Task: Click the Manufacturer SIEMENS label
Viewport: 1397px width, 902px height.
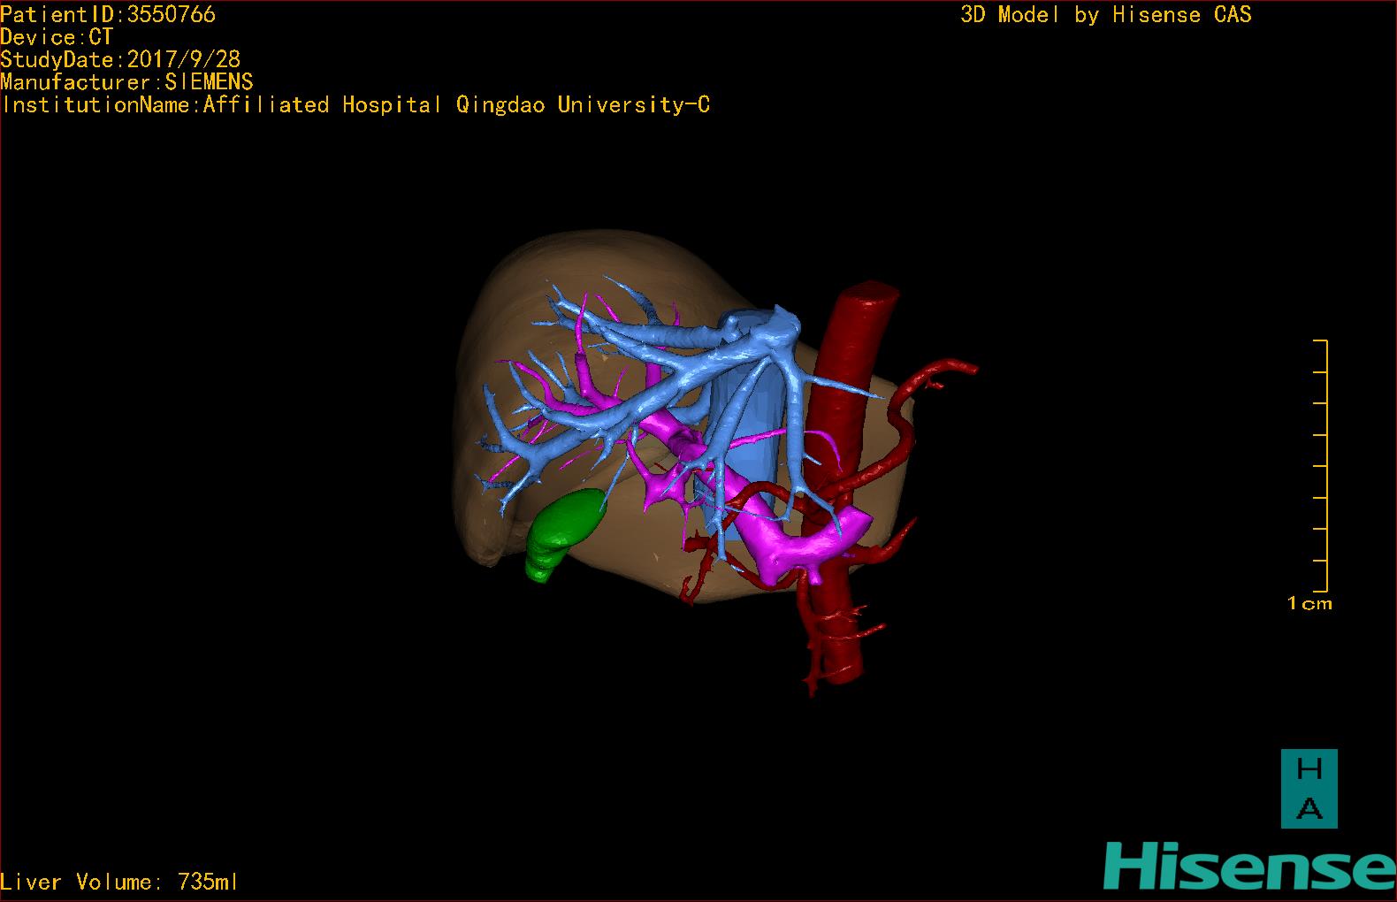Action: click(126, 82)
